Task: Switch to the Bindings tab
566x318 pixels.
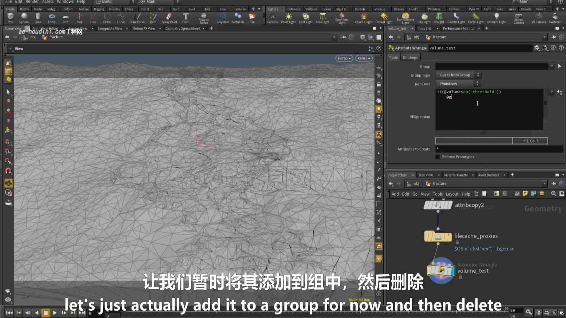Action: (410, 57)
